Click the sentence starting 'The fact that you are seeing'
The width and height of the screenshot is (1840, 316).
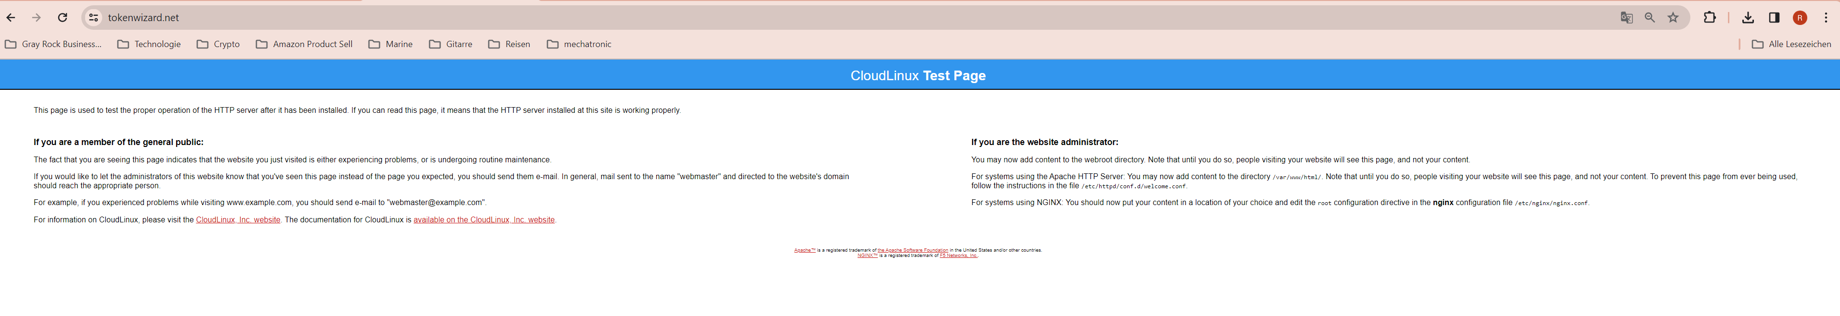292,160
